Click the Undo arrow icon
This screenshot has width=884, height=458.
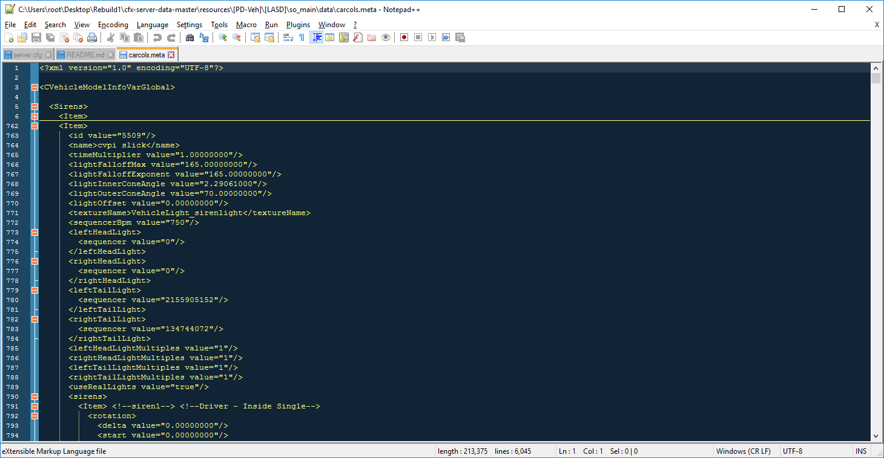click(157, 37)
